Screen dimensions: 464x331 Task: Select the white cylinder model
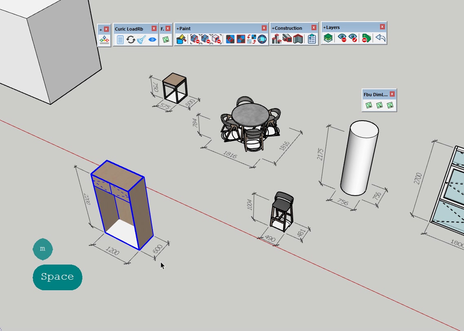click(359, 158)
